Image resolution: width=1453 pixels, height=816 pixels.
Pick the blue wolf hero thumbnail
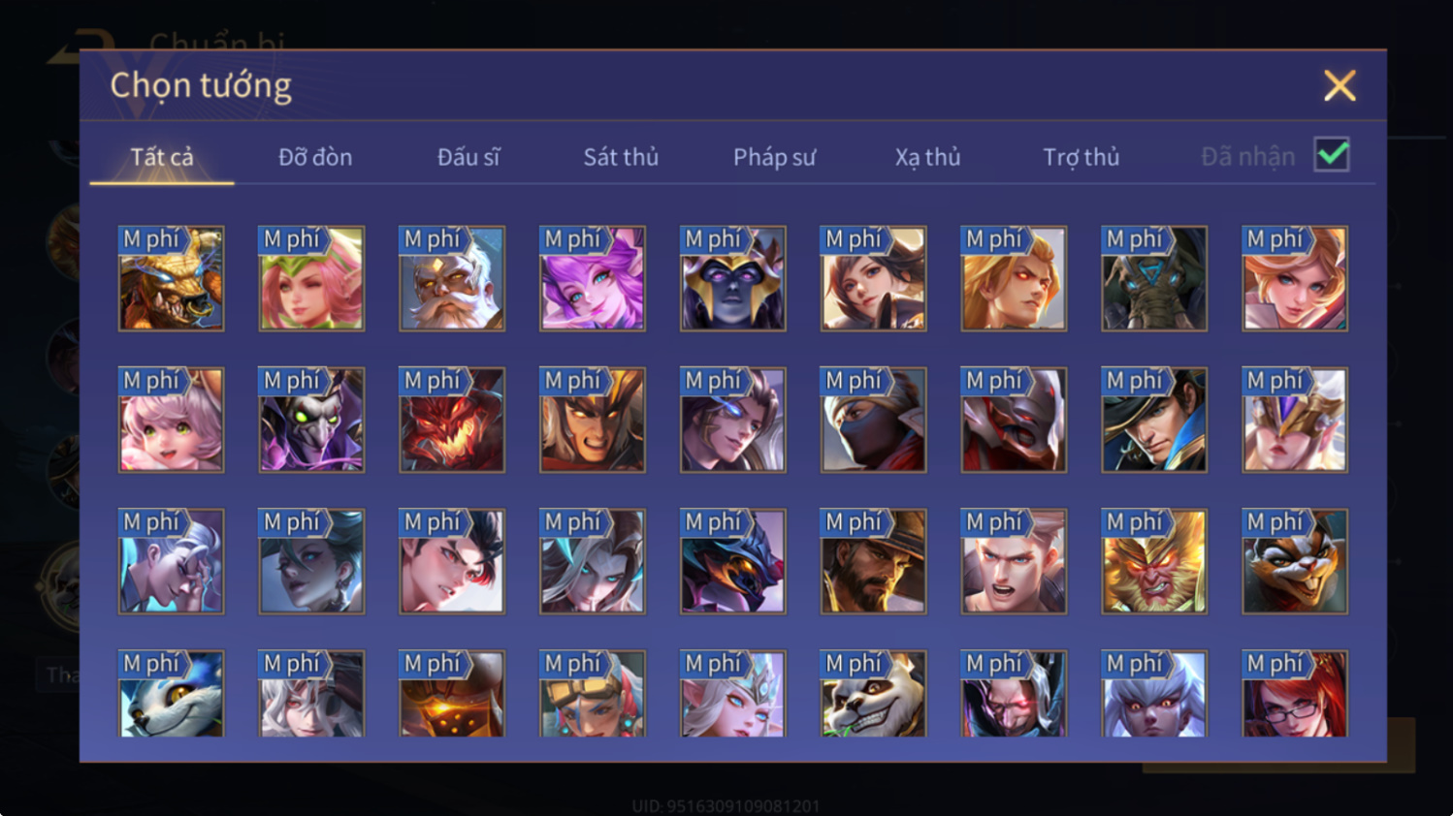click(171, 694)
